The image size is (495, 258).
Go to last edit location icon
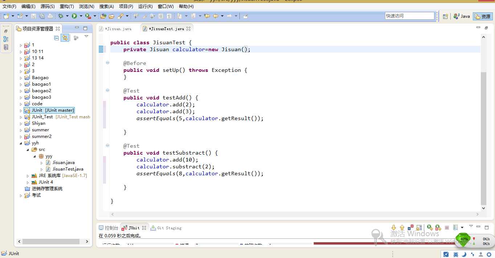coord(206,16)
